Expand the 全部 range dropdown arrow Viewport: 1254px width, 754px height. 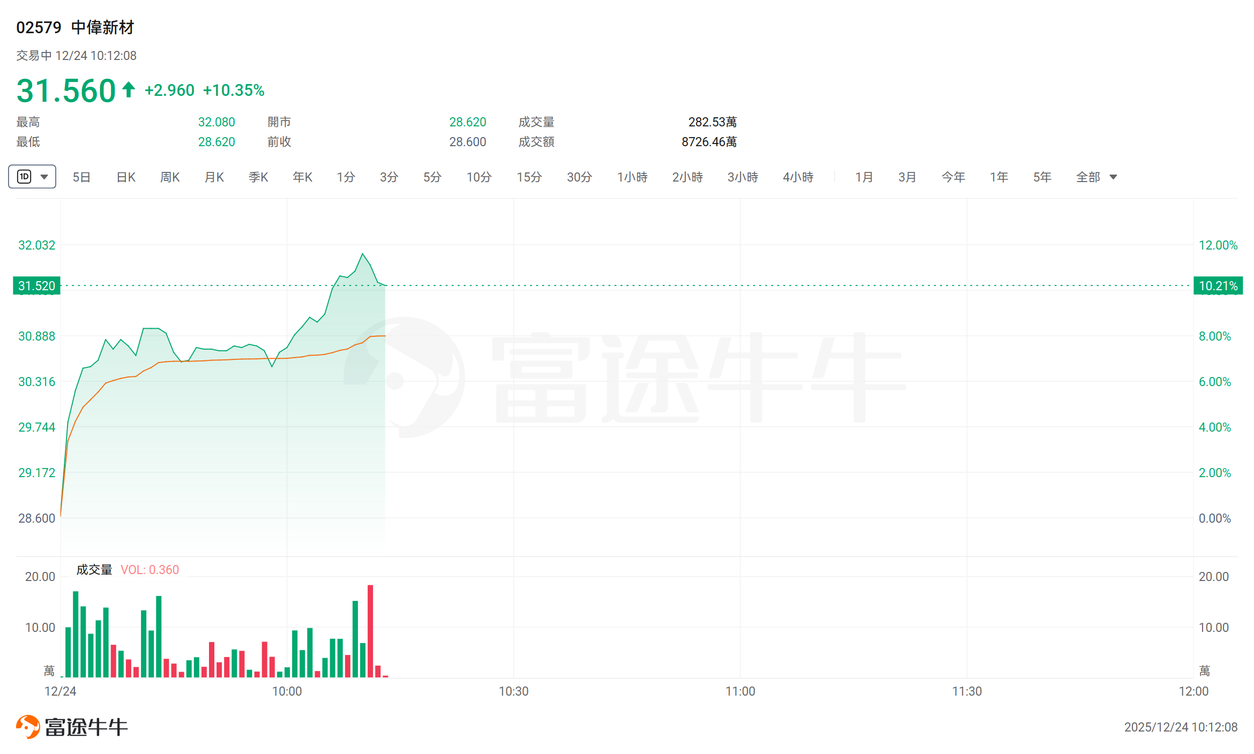(1113, 177)
